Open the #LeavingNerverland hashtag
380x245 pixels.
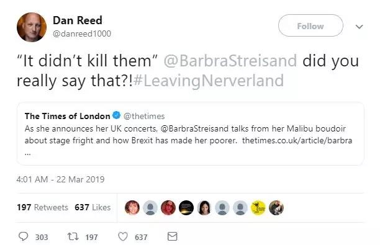point(209,81)
